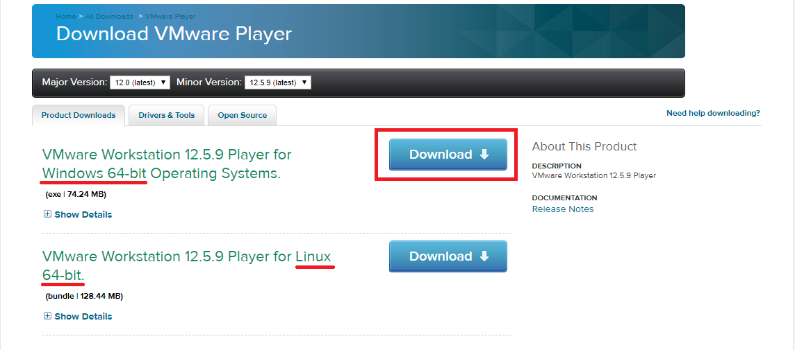Switch to the Product Downloads tab
Image resolution: width=795 pixels, height=350 pixels.
79,115
